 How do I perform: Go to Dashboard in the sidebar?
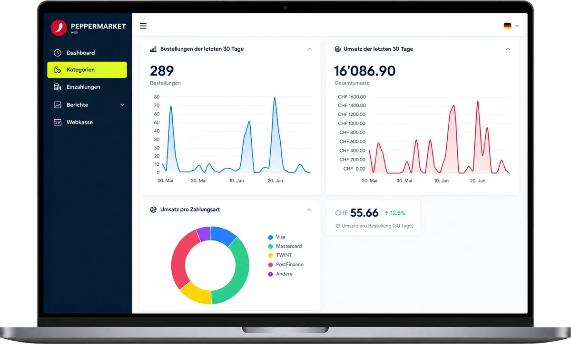[x=87, y=53]
